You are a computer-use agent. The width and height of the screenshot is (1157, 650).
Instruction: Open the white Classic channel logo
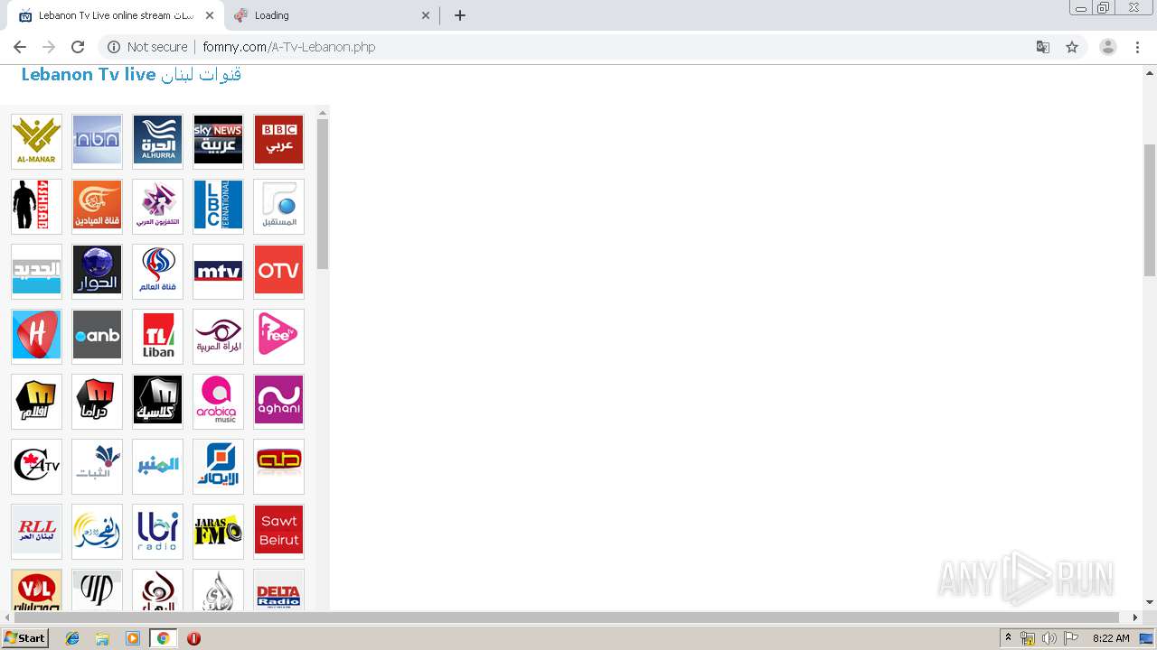(158, 401)
